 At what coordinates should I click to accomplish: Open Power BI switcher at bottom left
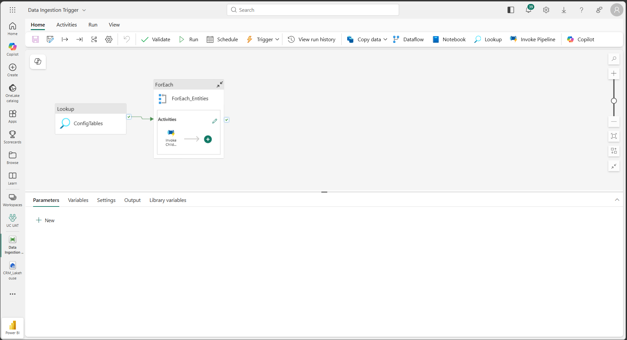(12, 328)
